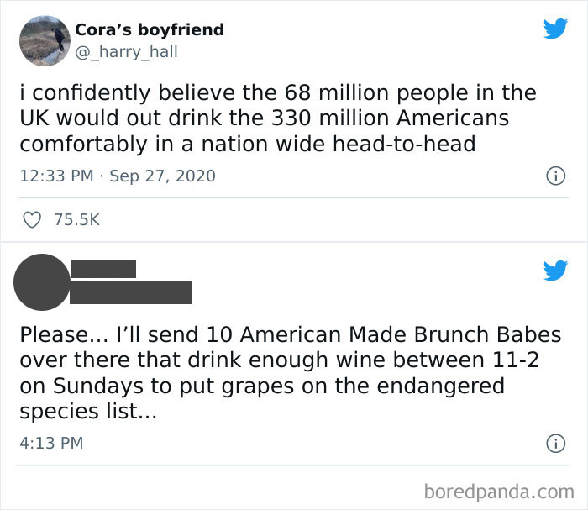The height and width of the screenshot is (510, 588).
Task: Open the Cora's boyfriend profile photo
Action: (44, 41)
